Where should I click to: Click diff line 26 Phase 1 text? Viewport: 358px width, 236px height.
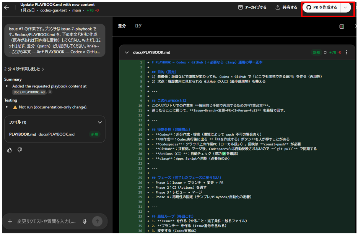coord(189,183)
